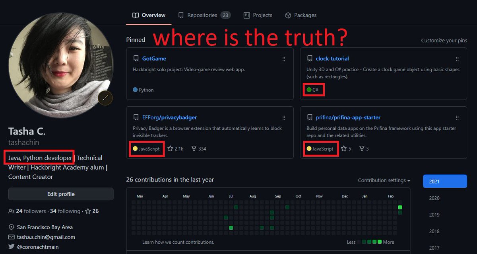This screenshot has height=254, width=477.
Task: Click the location pin icon
Action: [x=11, y=227]
